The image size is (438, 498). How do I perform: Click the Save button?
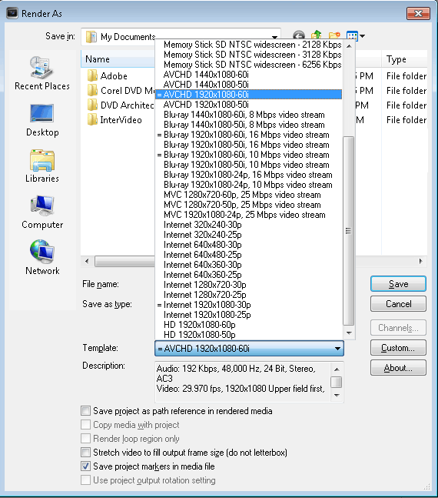pos(398,283)
